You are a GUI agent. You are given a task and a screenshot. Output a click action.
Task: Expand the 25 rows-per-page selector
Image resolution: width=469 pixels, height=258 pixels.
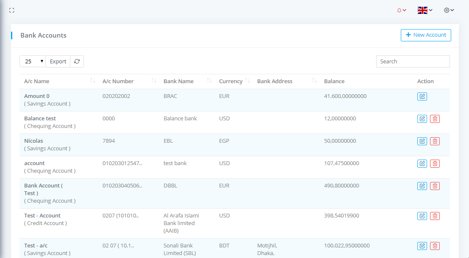click(33, 62)
